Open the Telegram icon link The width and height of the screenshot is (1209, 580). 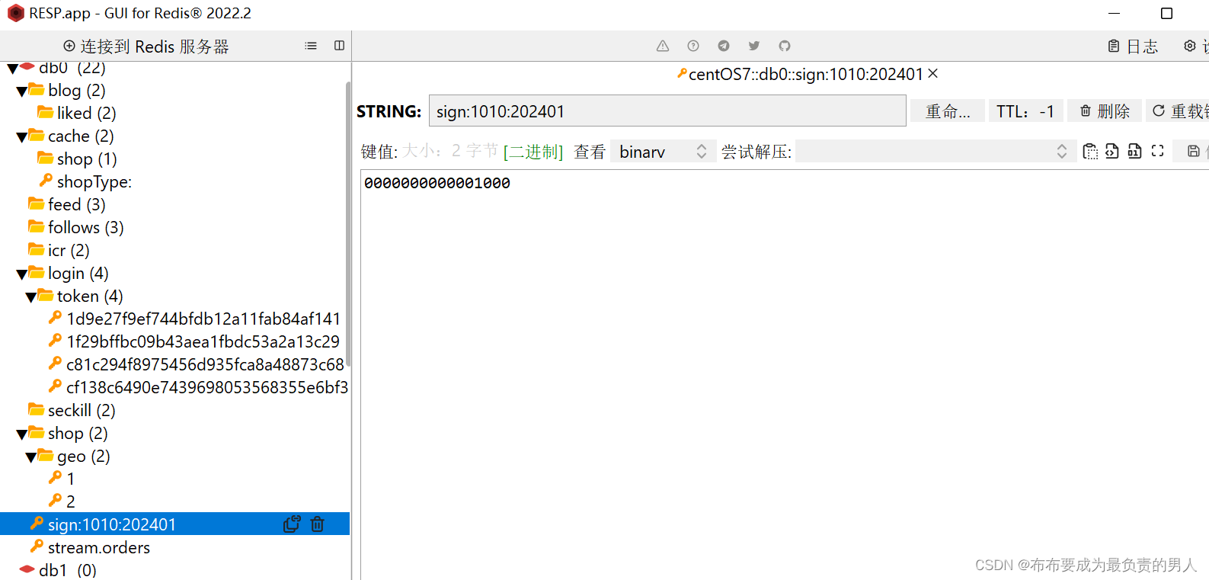pyautogui.click(x=724, y=46)
